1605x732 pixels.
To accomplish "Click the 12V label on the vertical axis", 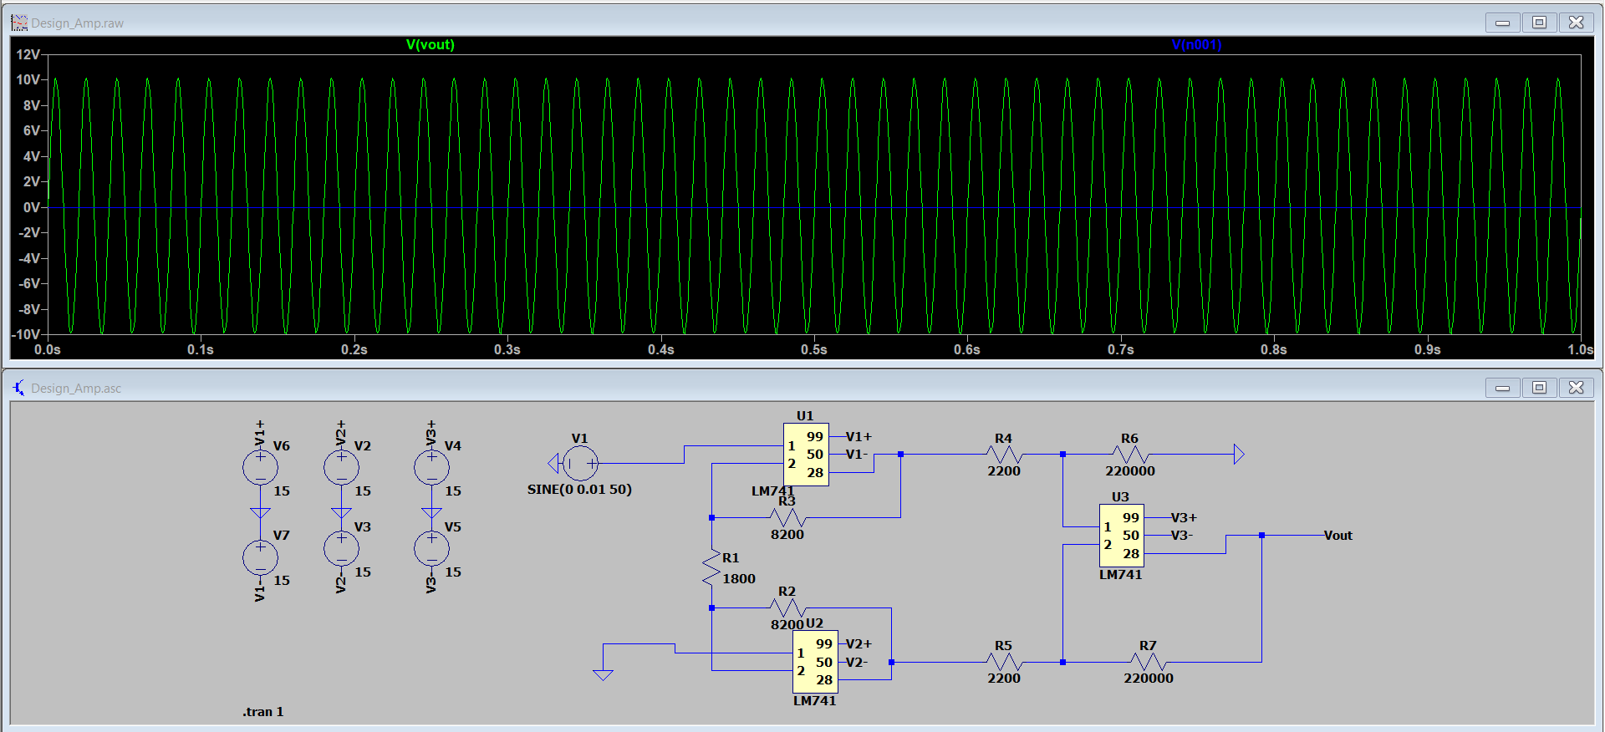I will pos(28,54).
